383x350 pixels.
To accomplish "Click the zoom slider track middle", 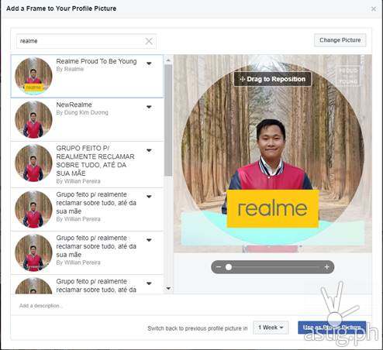I will click(x=273, y=267).
